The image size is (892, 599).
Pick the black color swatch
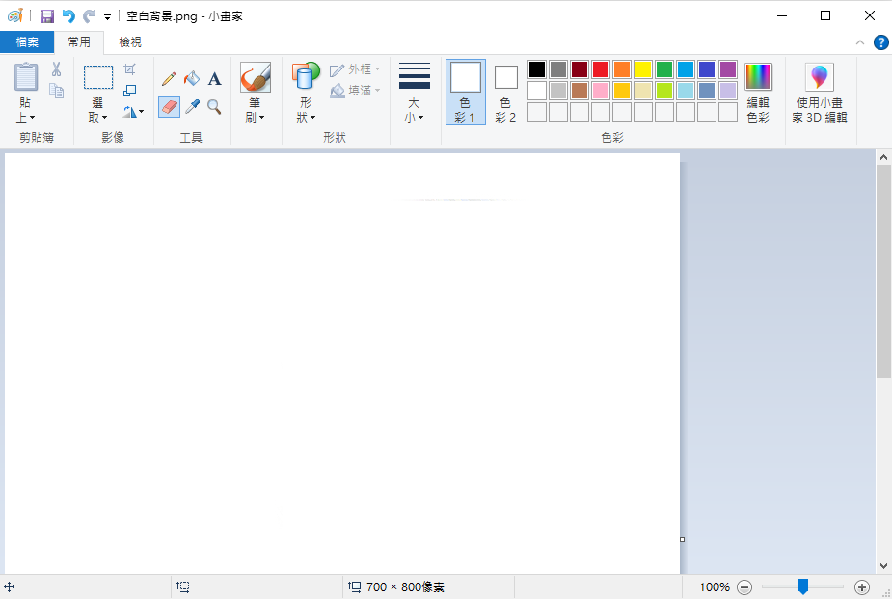[x=536, y=69]
